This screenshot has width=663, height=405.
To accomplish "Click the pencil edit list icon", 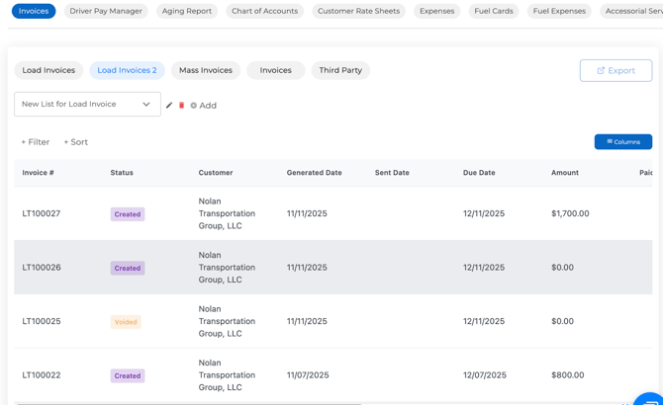I will 169,105.
